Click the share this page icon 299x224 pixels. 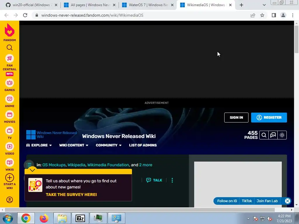tap(253, 15)
